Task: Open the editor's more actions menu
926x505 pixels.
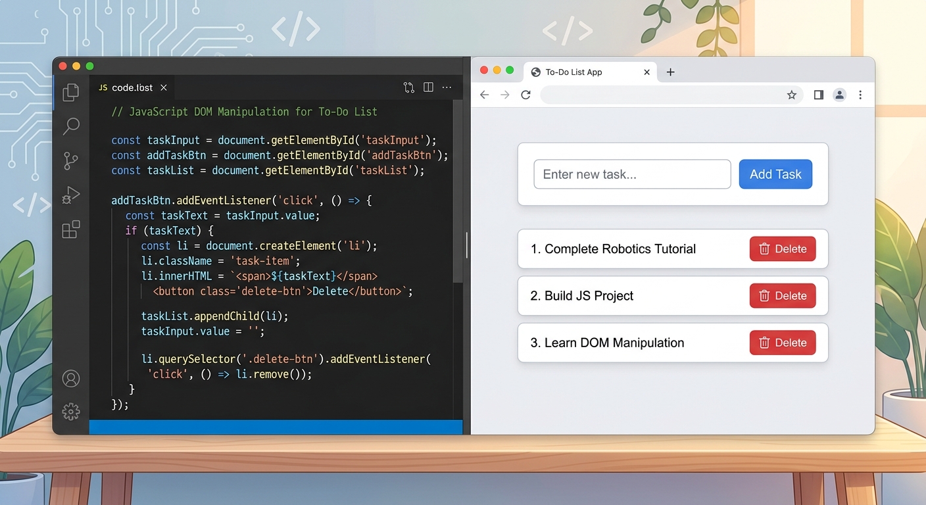Action: pos(447,87)
